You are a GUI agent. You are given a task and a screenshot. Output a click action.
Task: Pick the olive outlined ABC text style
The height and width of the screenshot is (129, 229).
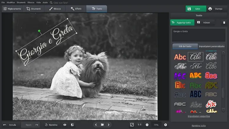[211, 85]
